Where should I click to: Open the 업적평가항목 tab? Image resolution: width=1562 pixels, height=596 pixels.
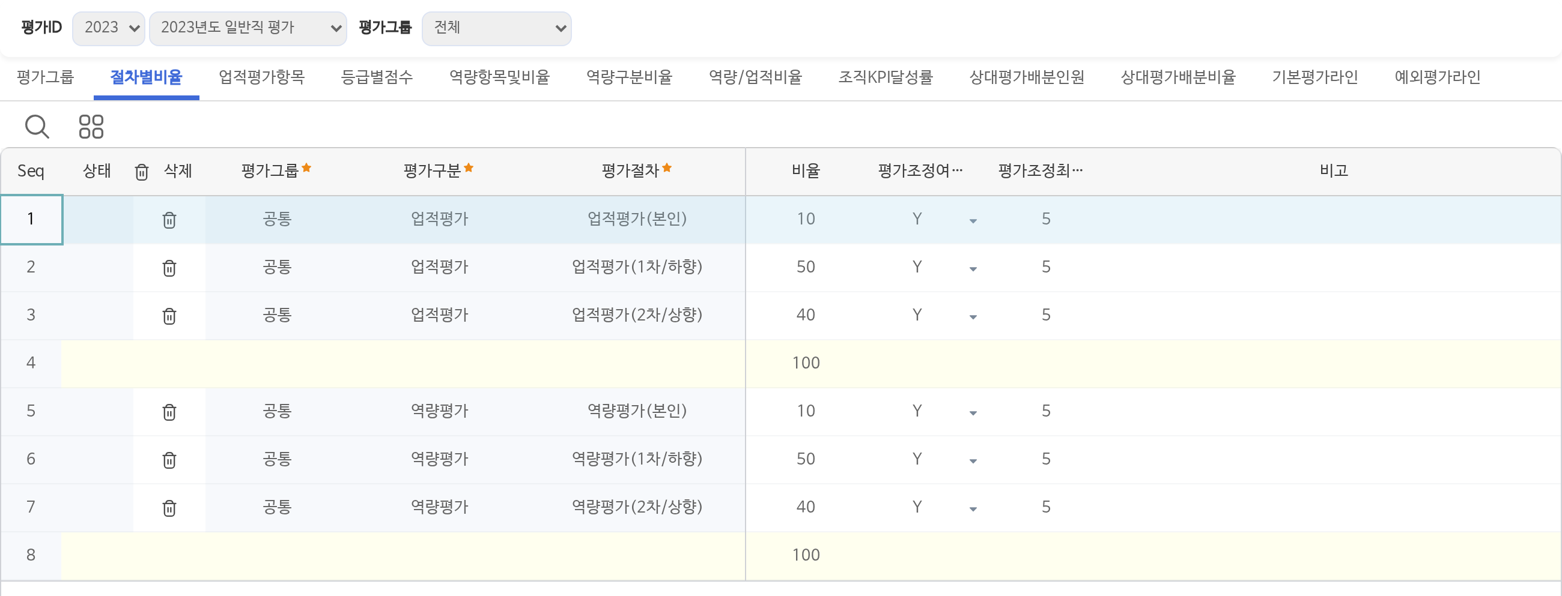261,77
